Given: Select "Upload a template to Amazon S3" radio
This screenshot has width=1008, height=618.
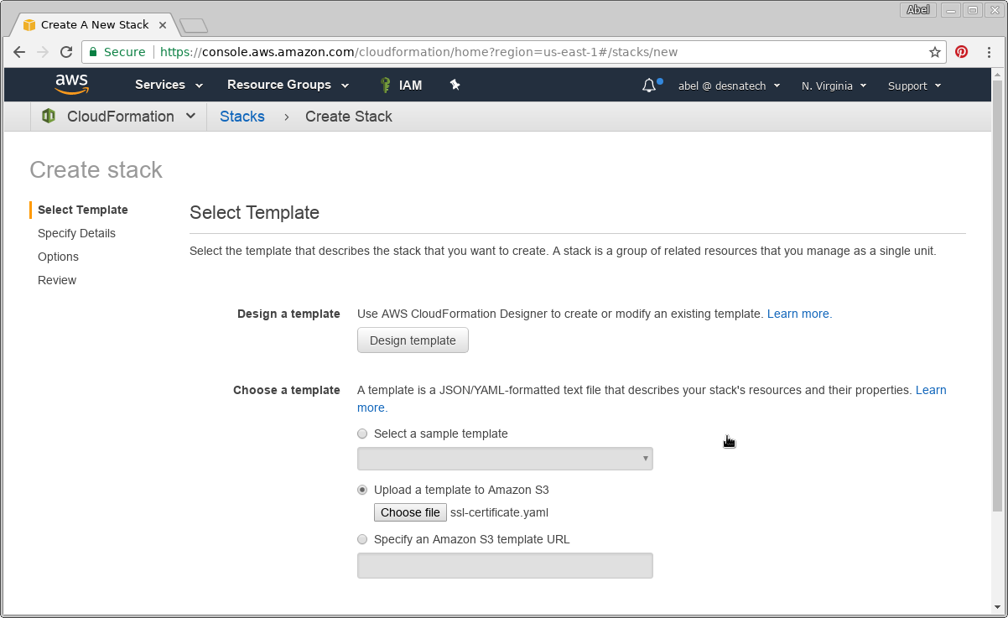Looking at the screenshot, I should pos(362,490).
